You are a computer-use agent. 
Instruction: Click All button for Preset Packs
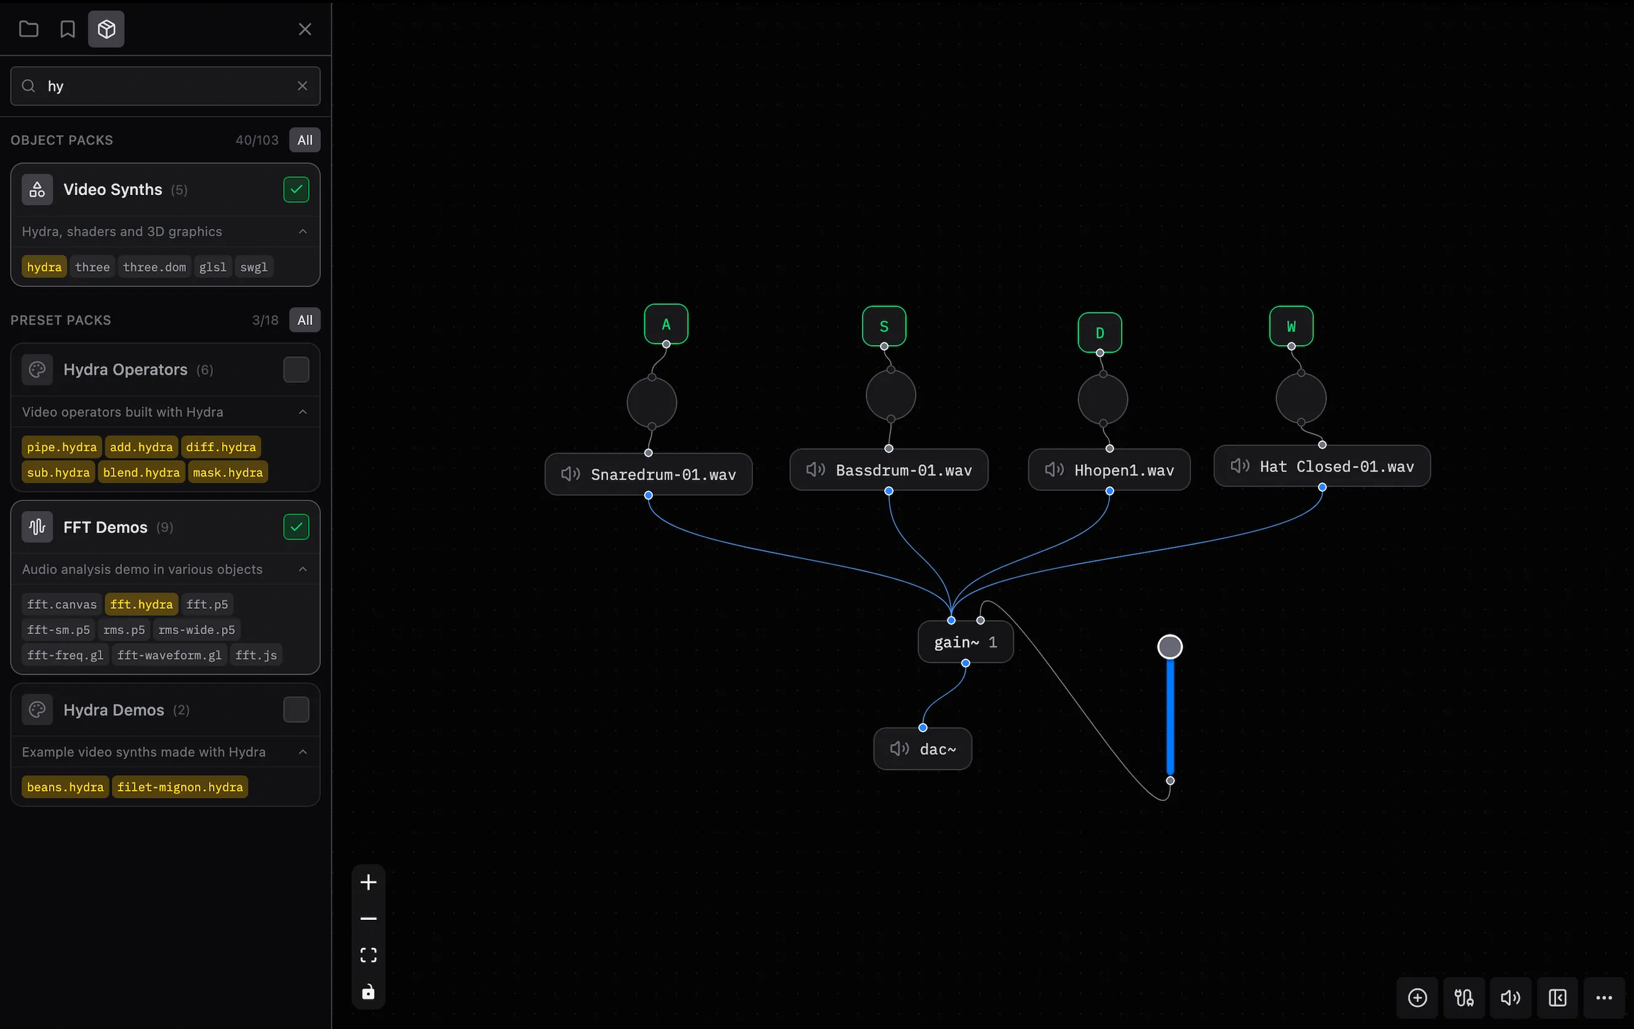coord(305,320)
